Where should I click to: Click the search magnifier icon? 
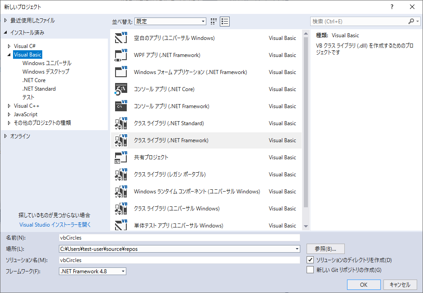pyautogui.click(x=411, y=21)
